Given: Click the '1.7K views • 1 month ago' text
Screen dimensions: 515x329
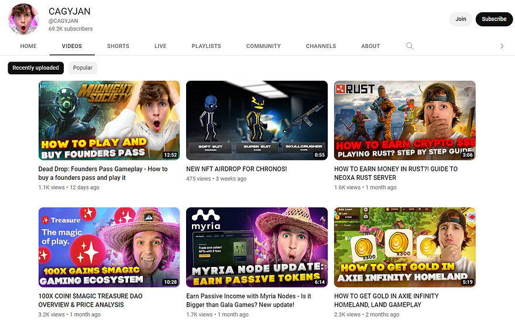Looking at the screenshot, I should [217, 314].
